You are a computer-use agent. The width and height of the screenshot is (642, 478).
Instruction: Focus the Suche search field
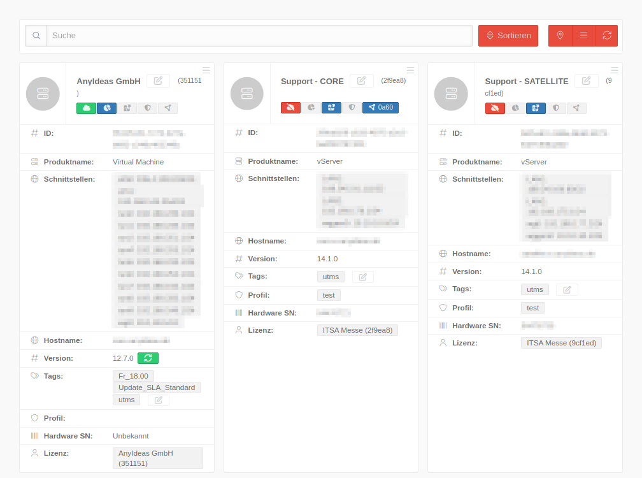[x=259, y=36]
